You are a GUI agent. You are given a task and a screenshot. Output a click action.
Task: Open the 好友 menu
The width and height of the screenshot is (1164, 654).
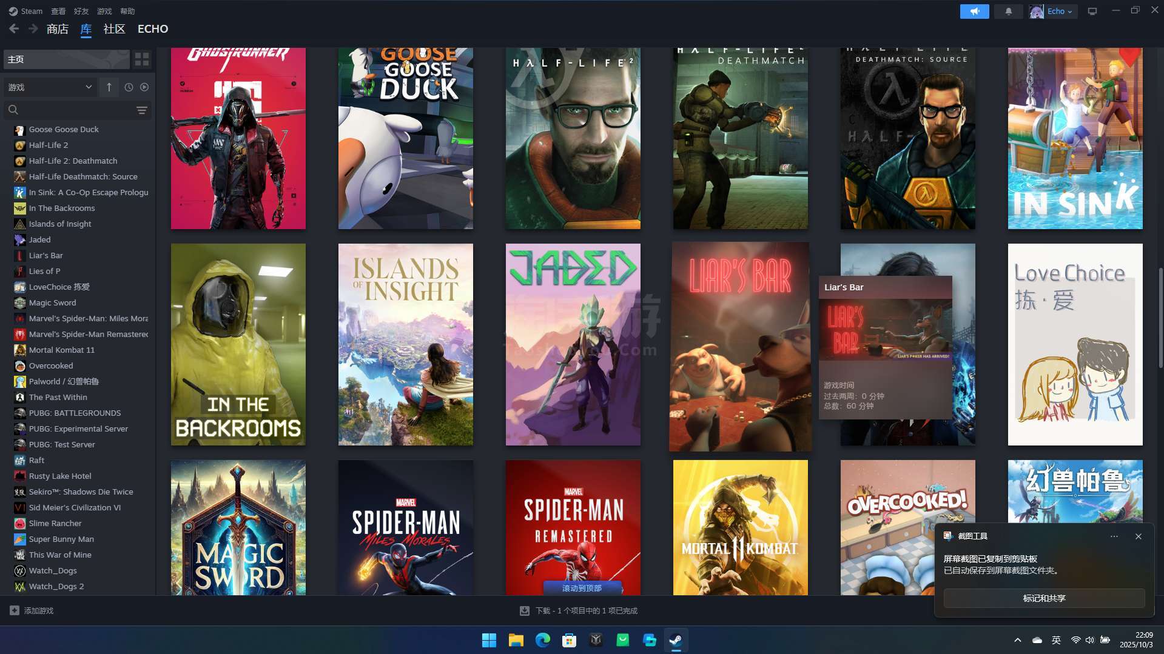(81, 11)
